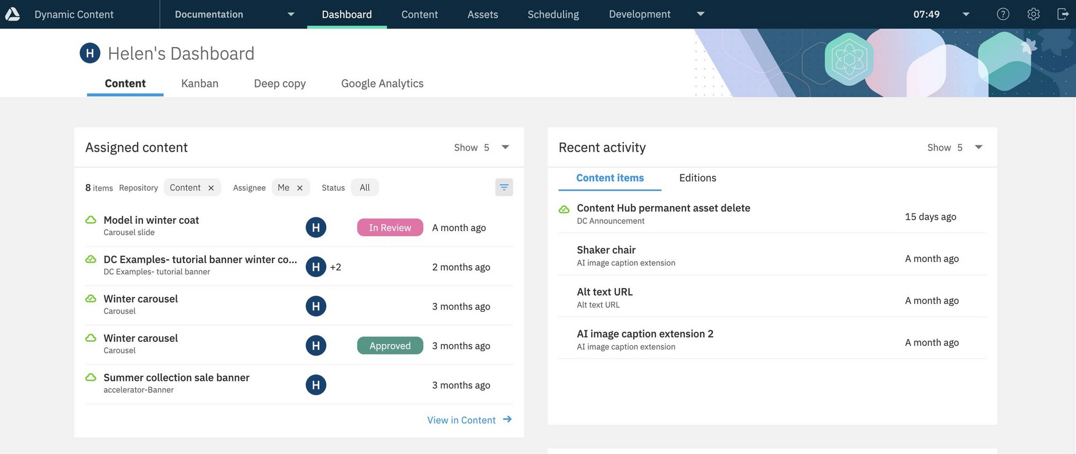1076x454 pixels.
Task: Open the time 07:49 dropdown arrow
Action: [966, 14]
